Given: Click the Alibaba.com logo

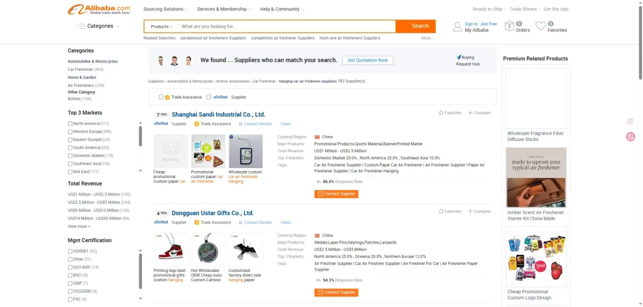Looking at the screenshot, I should 99,9.
